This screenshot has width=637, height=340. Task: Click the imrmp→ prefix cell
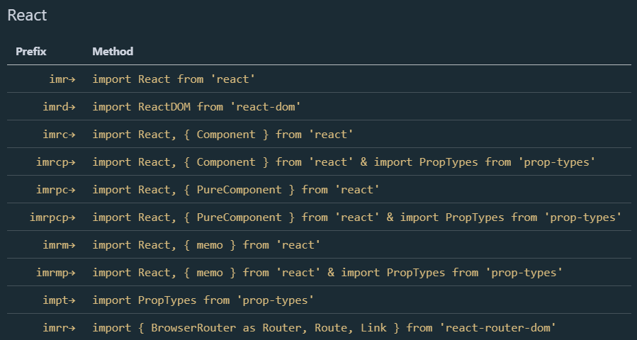[x=55, y=272]
